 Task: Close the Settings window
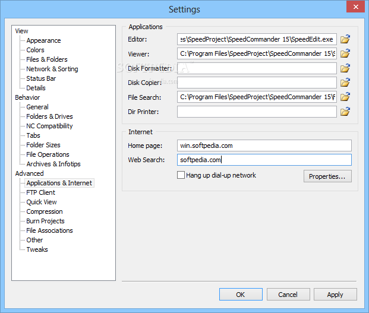point(355,7)
